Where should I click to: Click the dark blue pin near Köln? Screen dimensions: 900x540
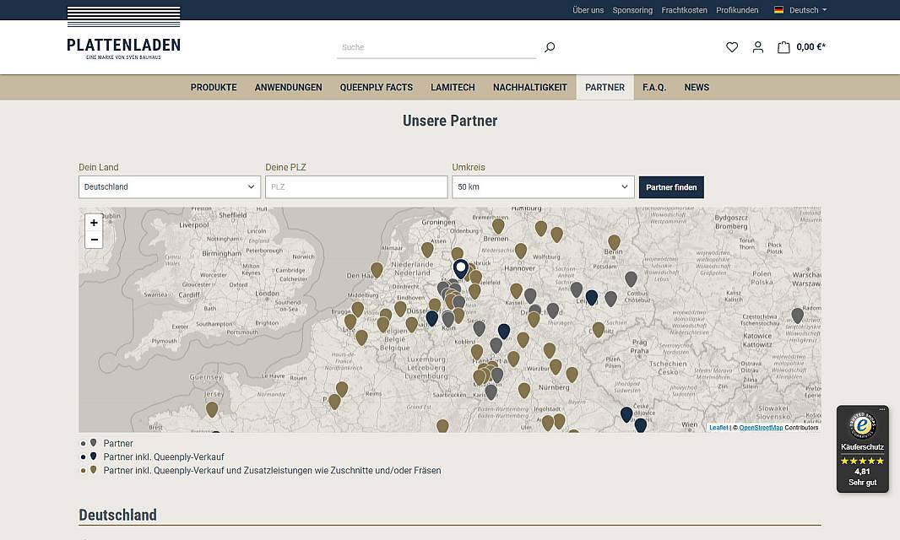[431, 318]
